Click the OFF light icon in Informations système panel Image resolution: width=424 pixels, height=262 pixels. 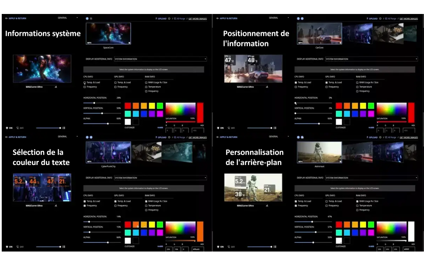[17, 128]
